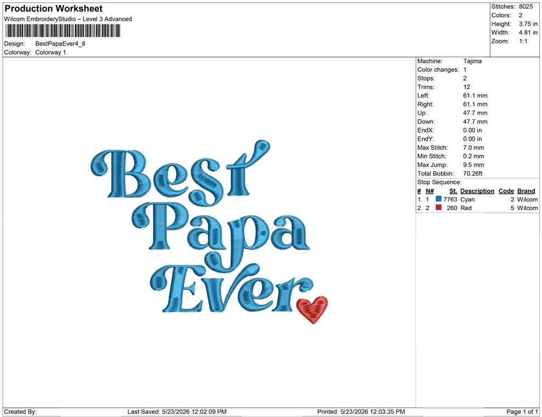Click the height value '3.75 in'
This screenshot has width=542, height=417.
coord(528,24)
